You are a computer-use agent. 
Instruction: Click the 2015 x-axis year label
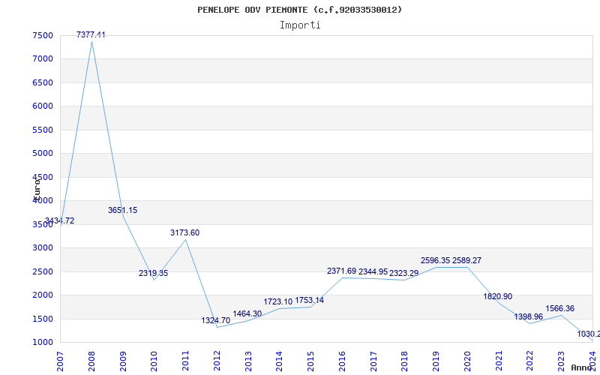[x=311, y=361]
